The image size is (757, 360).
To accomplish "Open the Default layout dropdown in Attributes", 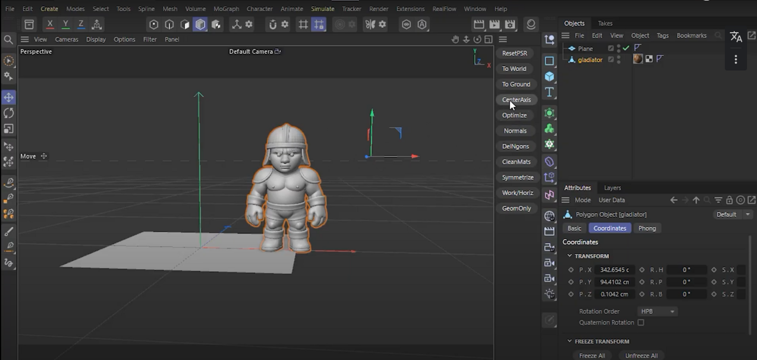I will click(733, 215).
